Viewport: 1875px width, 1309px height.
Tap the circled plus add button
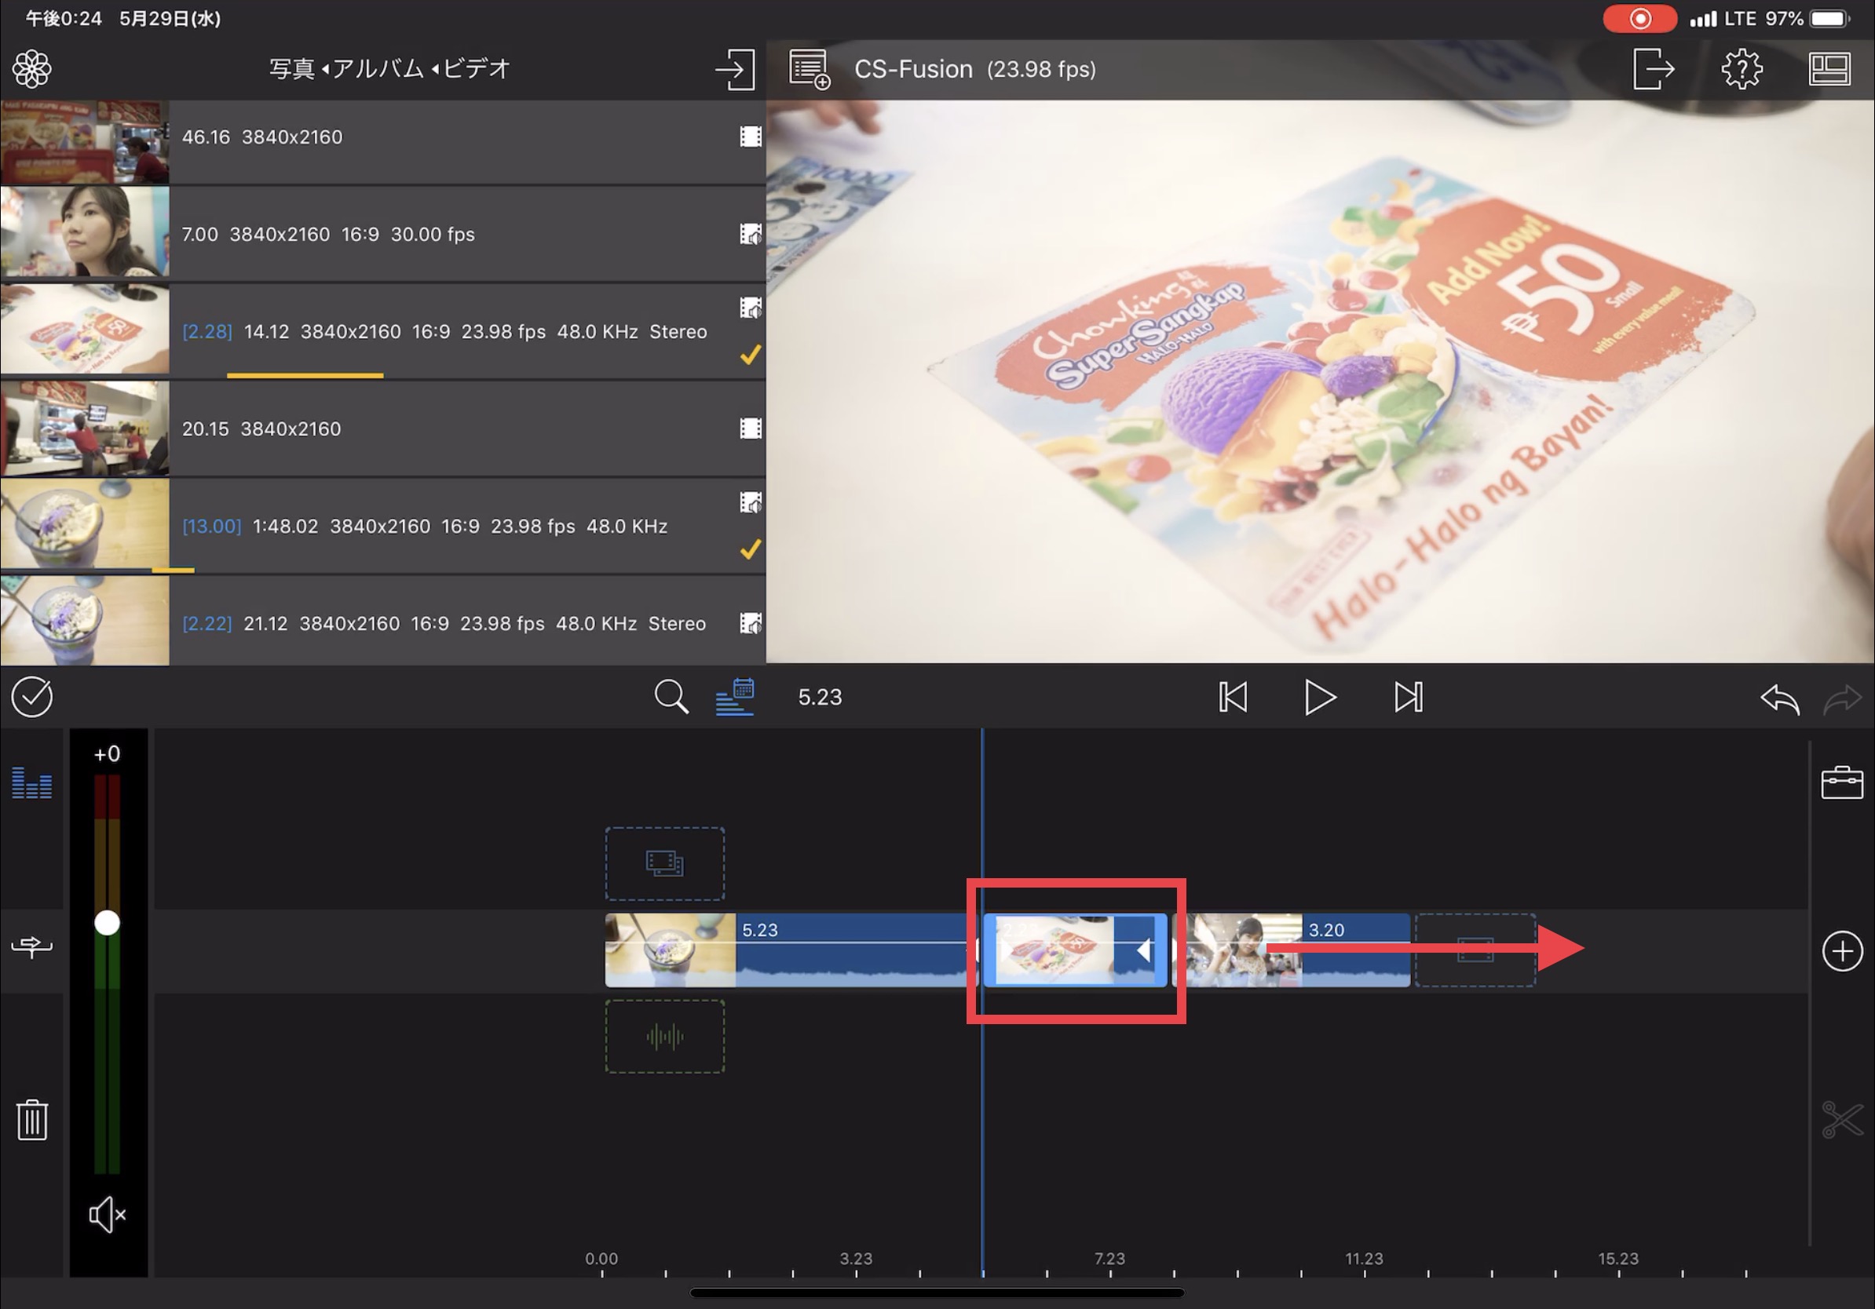point(1840,950)
